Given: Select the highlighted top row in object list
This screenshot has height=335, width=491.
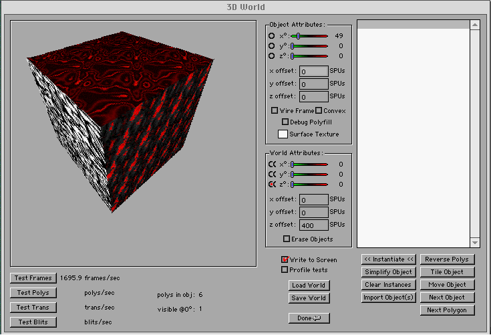Looking at the screenshot, I should tap(414, 25).
